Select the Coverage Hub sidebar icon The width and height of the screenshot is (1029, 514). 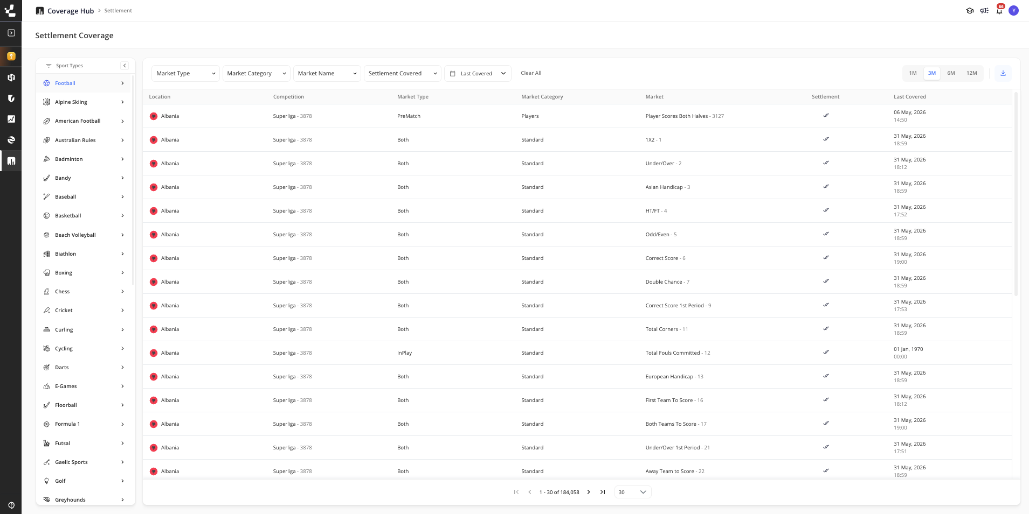click(11, 161)
